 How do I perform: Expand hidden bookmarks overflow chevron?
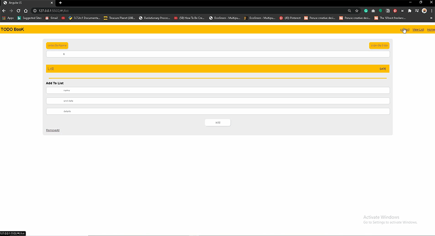[431, 18]
